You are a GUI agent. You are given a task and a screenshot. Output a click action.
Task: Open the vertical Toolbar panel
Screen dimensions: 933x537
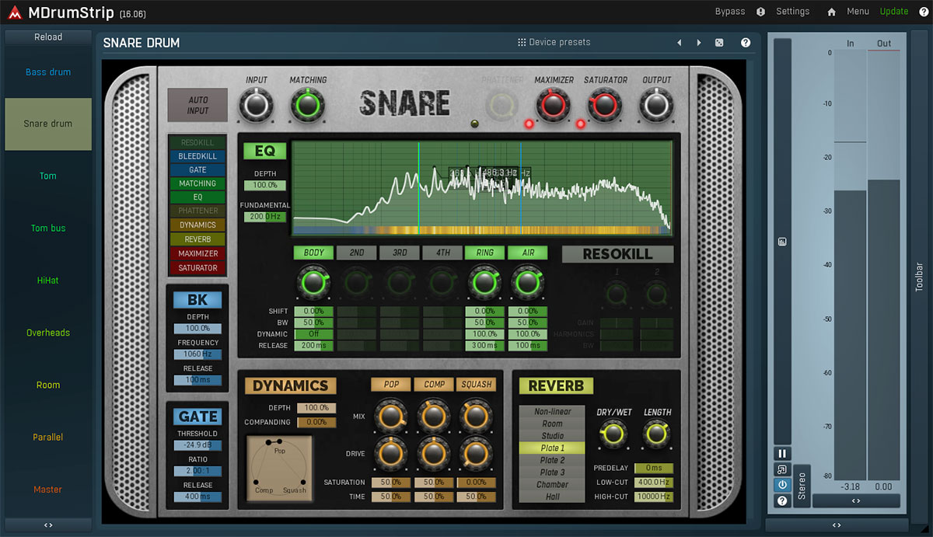click(920, 277)
